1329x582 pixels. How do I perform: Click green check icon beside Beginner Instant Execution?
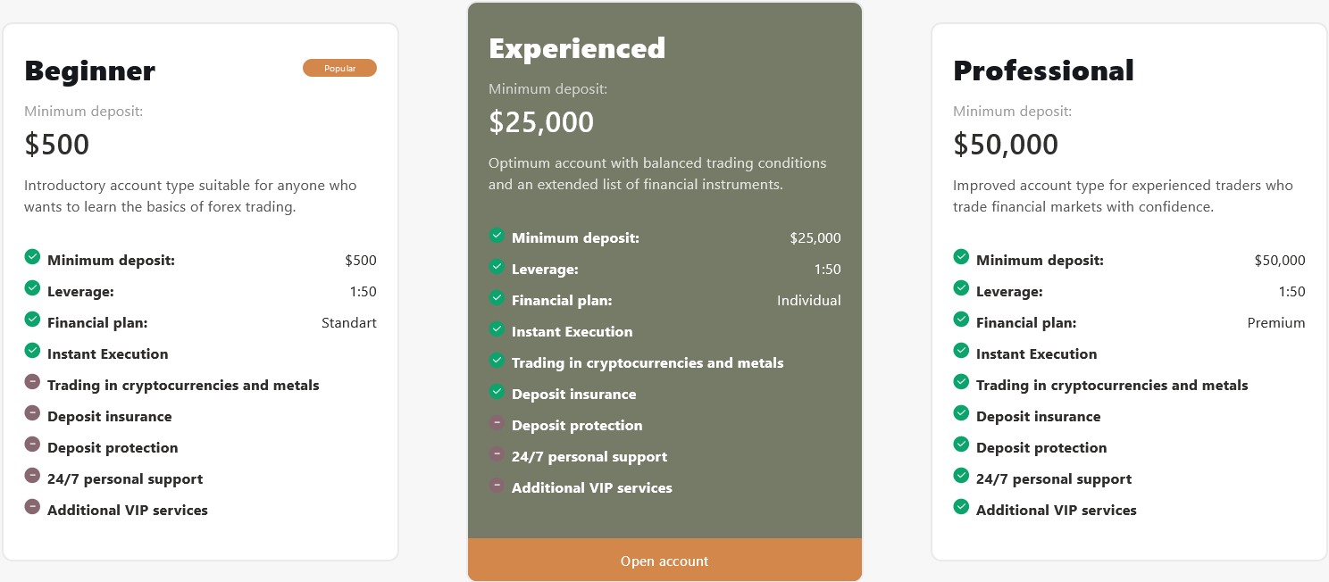tap(32, 350)
